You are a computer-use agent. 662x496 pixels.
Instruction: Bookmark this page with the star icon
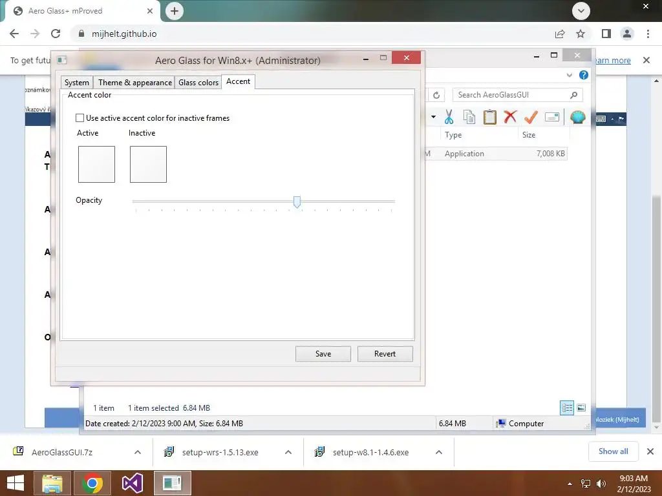click(x=581, y=34)
